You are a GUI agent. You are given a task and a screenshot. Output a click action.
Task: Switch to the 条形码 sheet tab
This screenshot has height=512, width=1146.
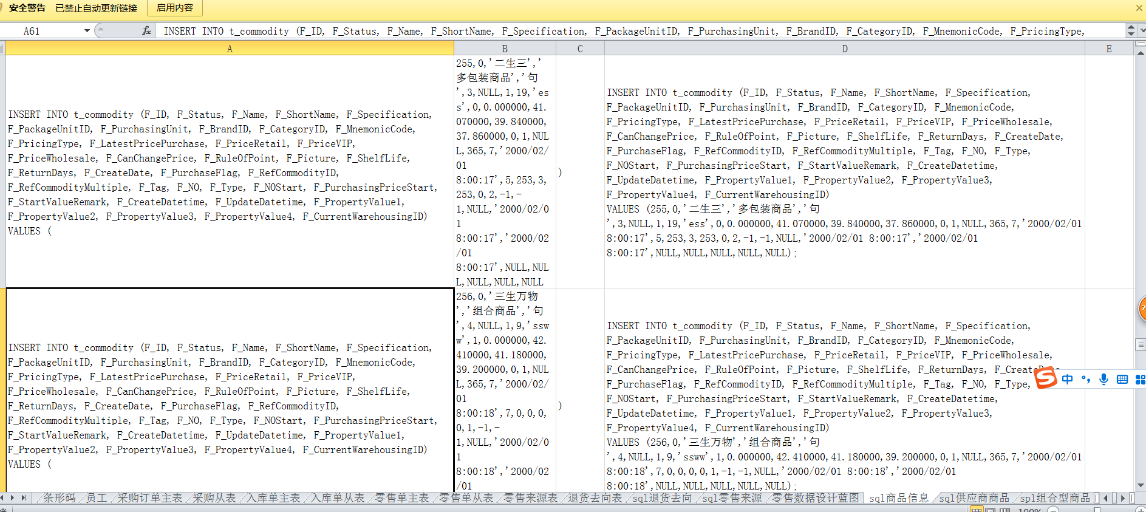point(59,498)
